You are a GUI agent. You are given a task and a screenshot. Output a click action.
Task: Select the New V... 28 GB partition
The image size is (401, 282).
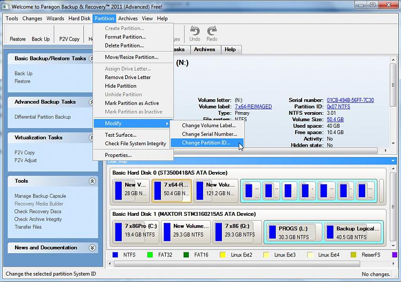coord(131,191)
